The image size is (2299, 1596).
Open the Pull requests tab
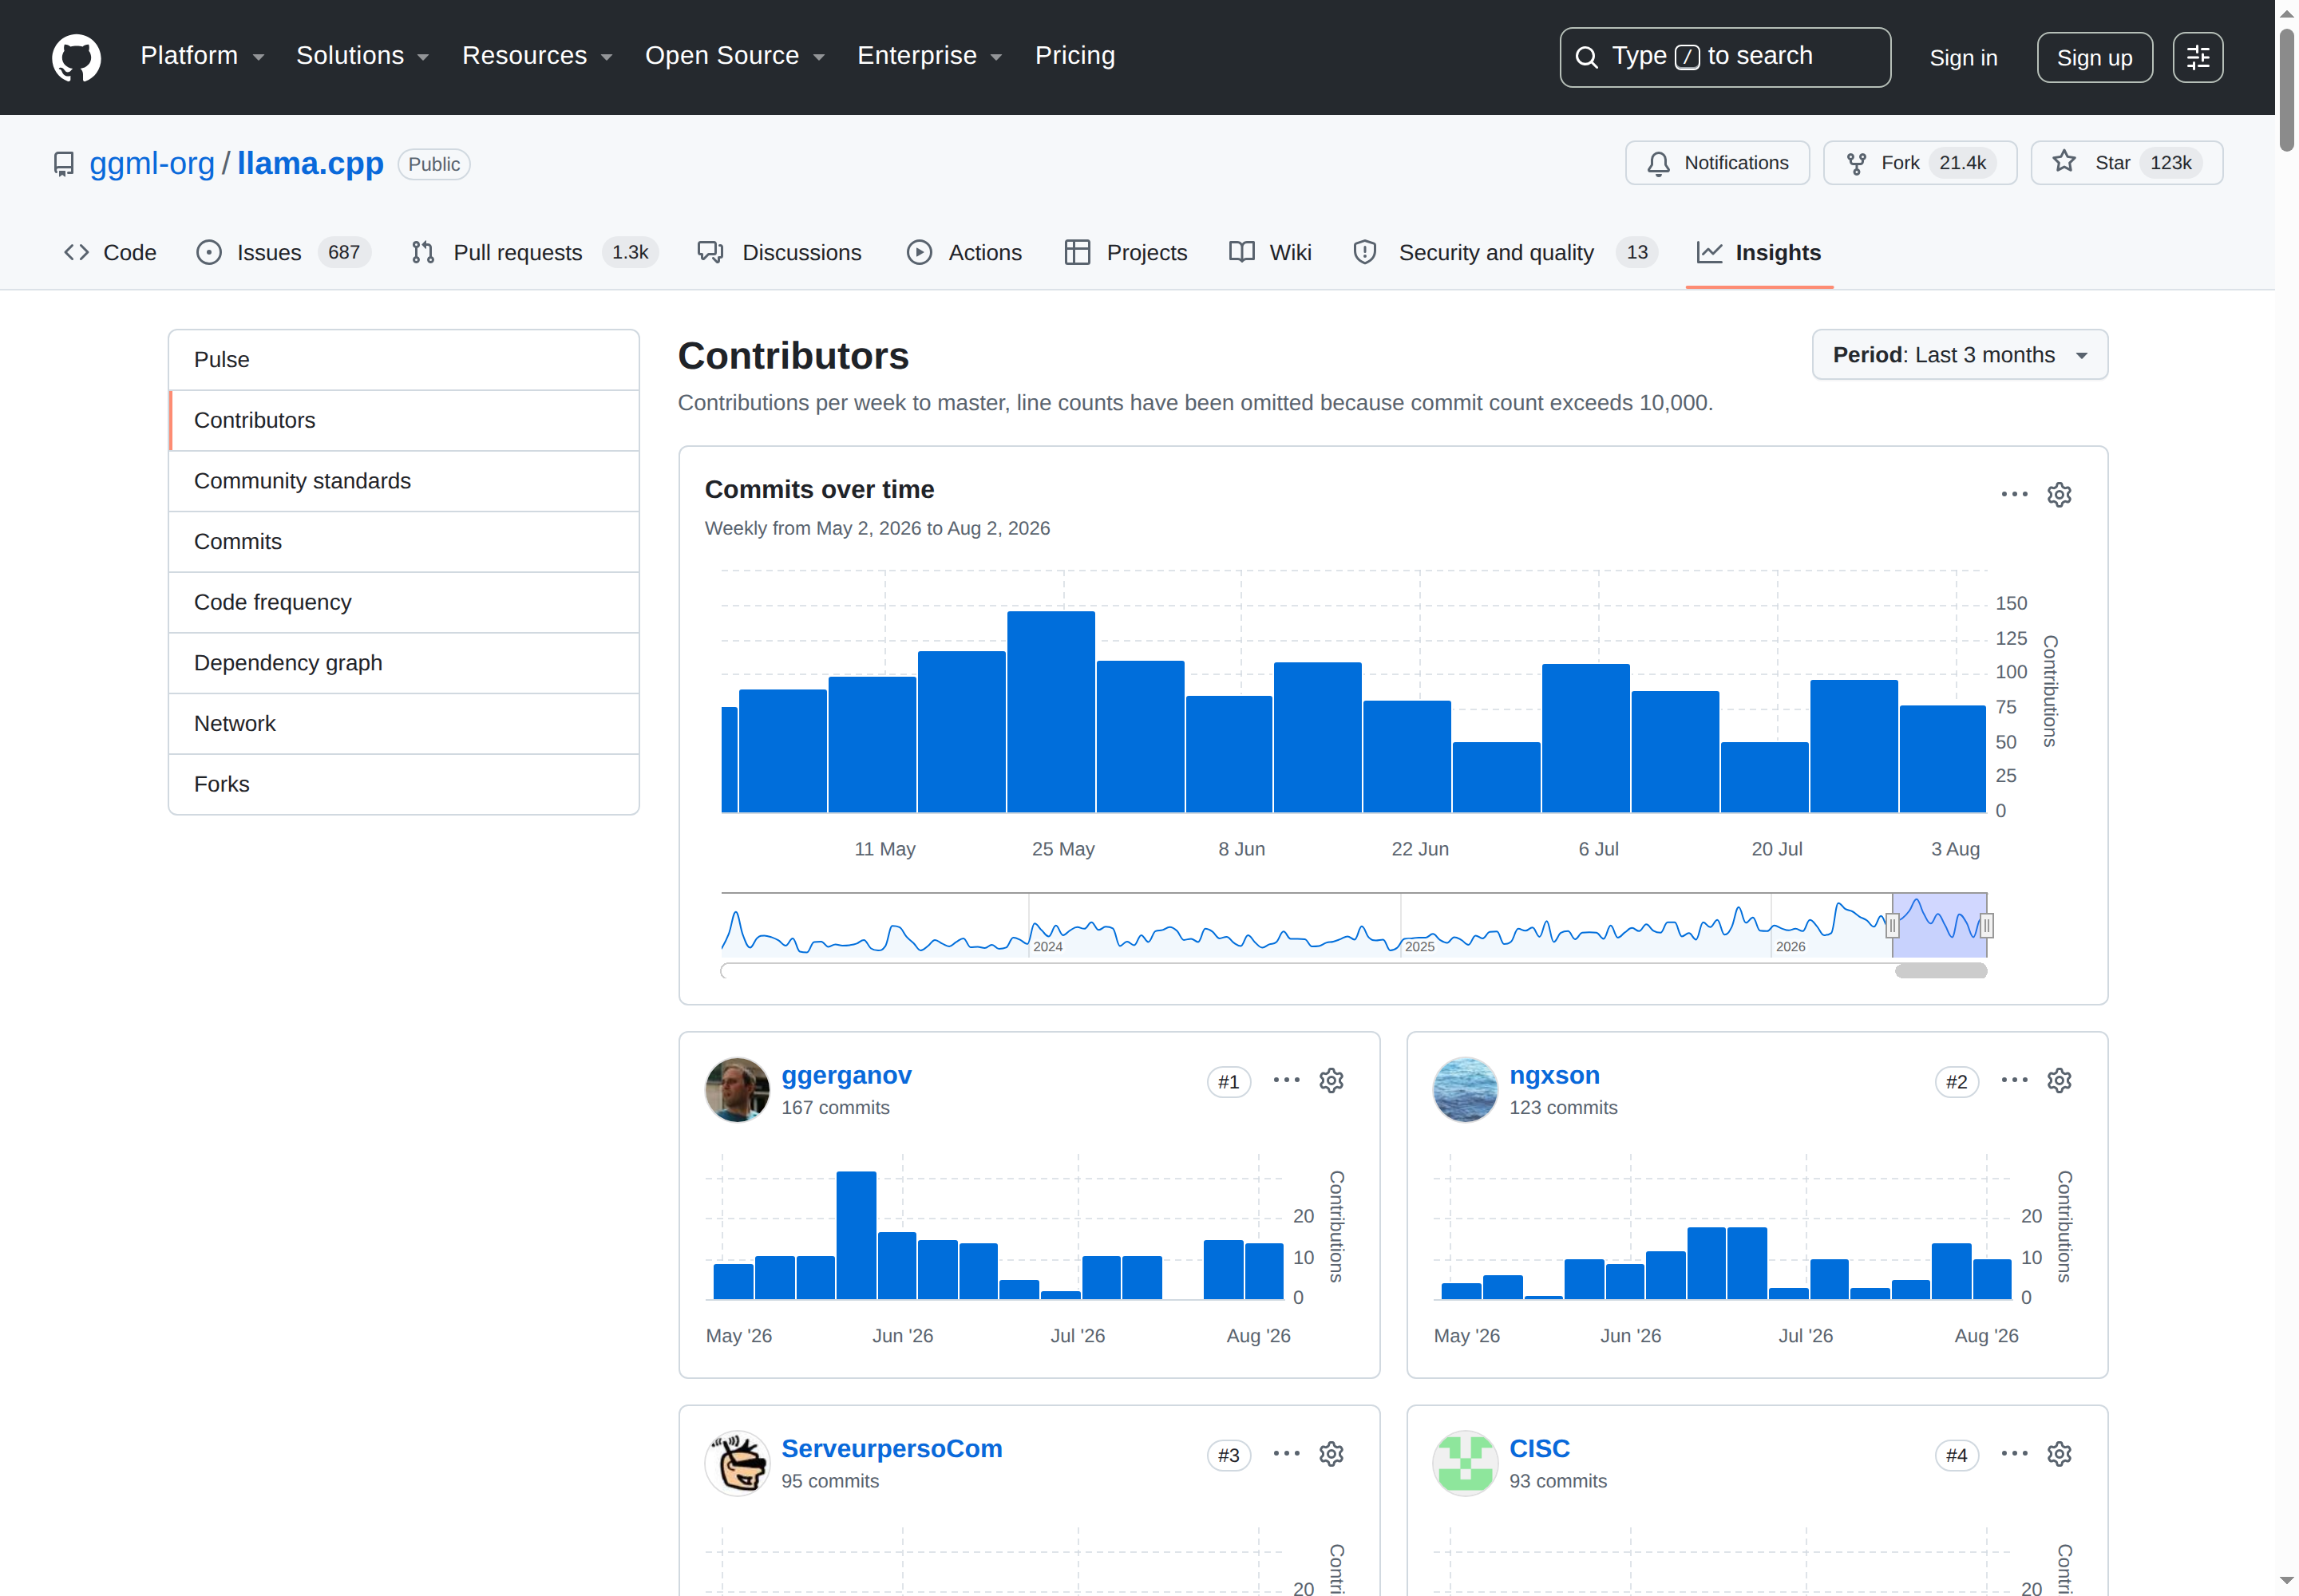pos(534,253)
